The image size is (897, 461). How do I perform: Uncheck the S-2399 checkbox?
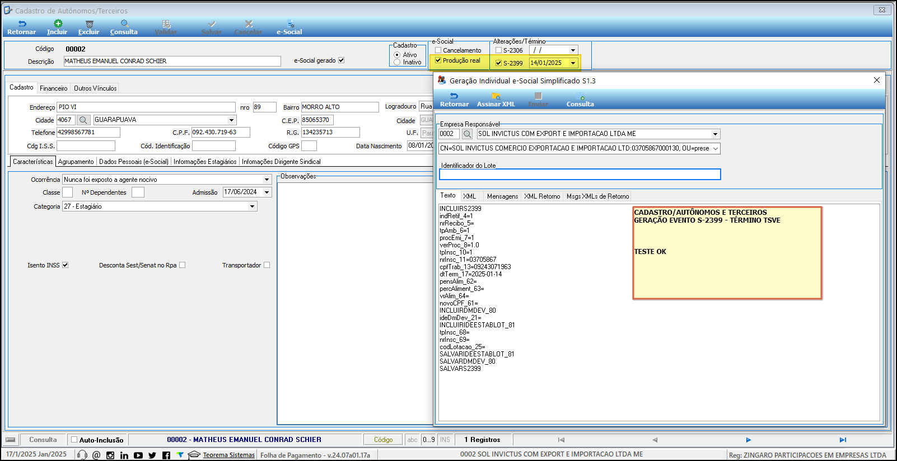pyautogui.click(x=499, y=63)
